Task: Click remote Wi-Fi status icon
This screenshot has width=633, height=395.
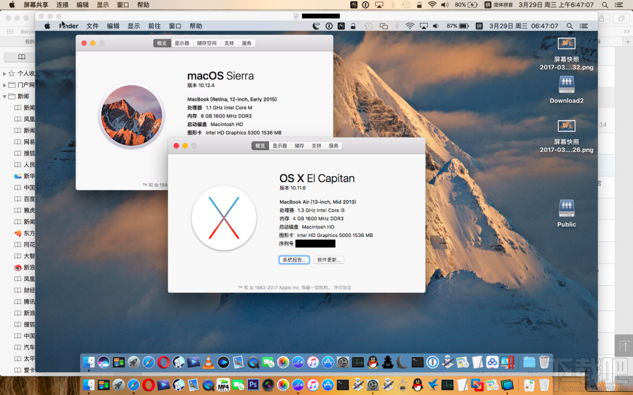Action: pos(410,26)
